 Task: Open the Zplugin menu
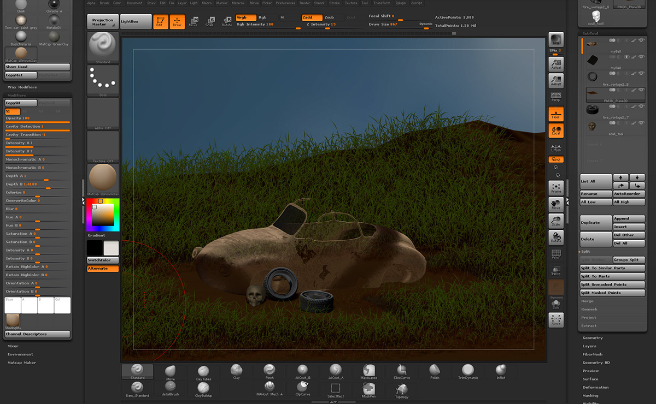click(x=401, y=3)
